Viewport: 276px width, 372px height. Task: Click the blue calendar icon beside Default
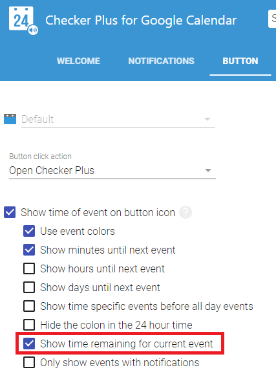[10, 119]
